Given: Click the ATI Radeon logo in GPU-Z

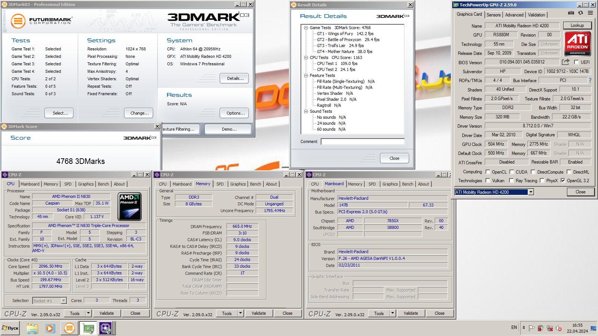Looking at the screenshot, I should click(577, 44).
